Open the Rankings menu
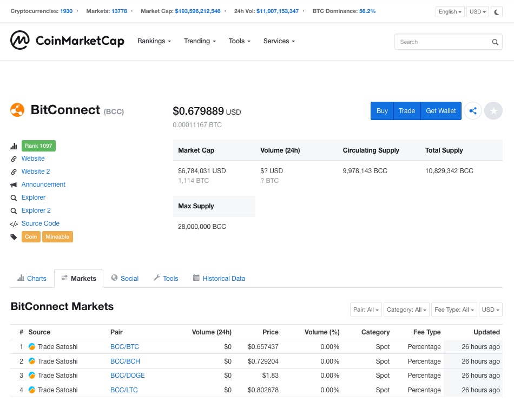This screenshot has height=408, width=514. pos(154,41)
